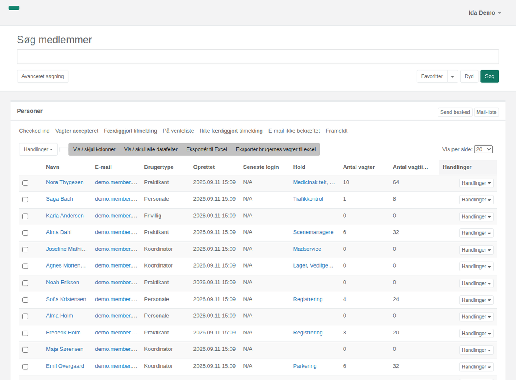Image resolution: width=516 pixels, height=380 pixels.
Task: Open Handlinger dropdown in Emil Overgaard row
Action: [x=476, y=367]
